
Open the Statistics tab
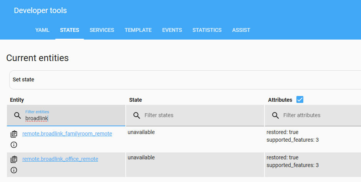coord(207,30)
